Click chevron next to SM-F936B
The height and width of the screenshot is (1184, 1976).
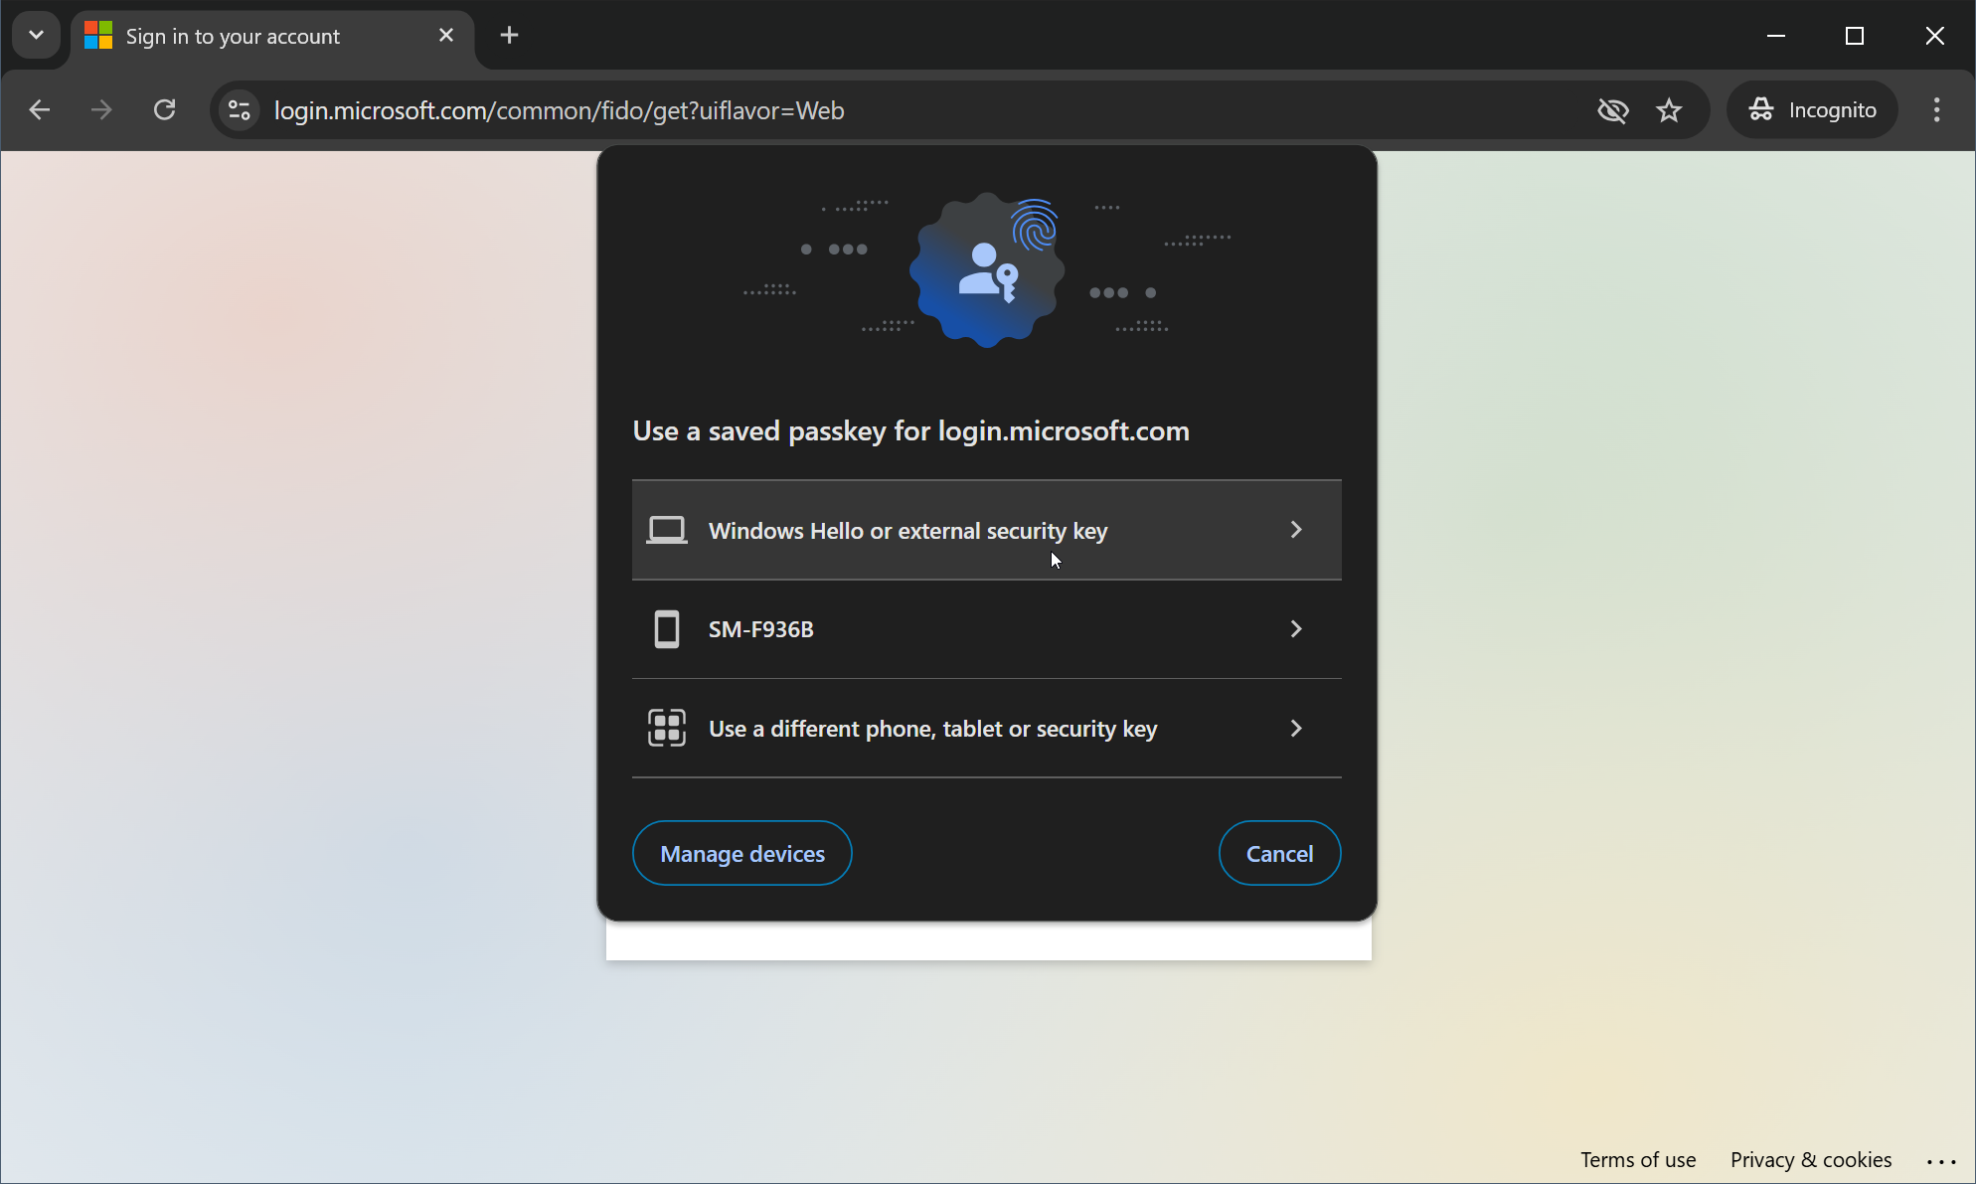click(x=1295, y=629)
